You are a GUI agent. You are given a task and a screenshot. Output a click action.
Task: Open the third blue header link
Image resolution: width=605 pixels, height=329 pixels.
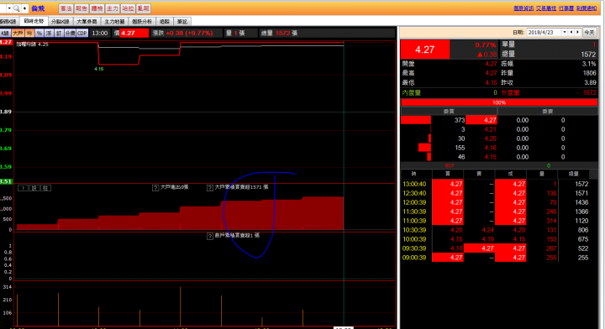click(x=566, y=8)
